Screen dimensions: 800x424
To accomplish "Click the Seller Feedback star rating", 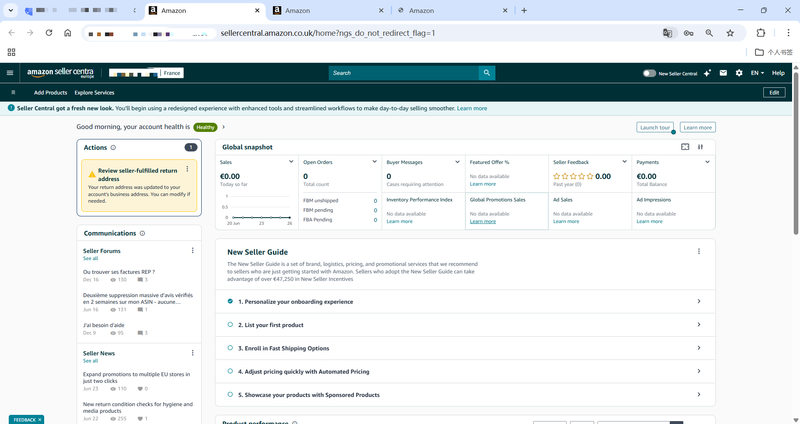I will coord(573,176).
